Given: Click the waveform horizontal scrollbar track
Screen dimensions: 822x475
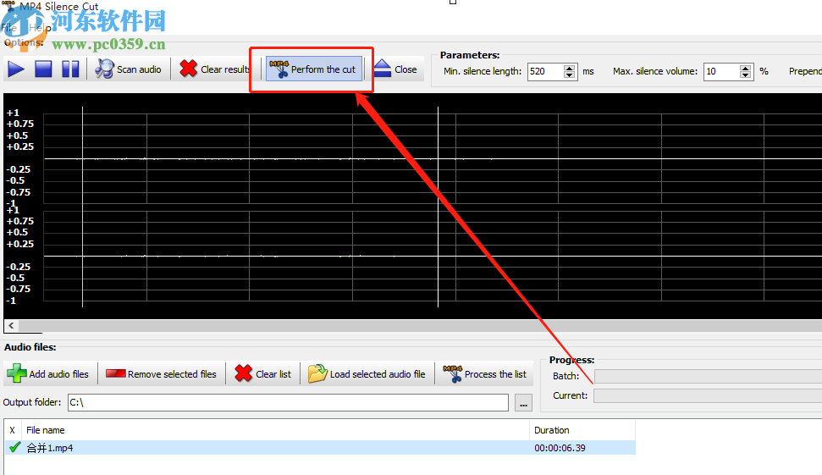Looking at the screenshot, I should point(419,326).
